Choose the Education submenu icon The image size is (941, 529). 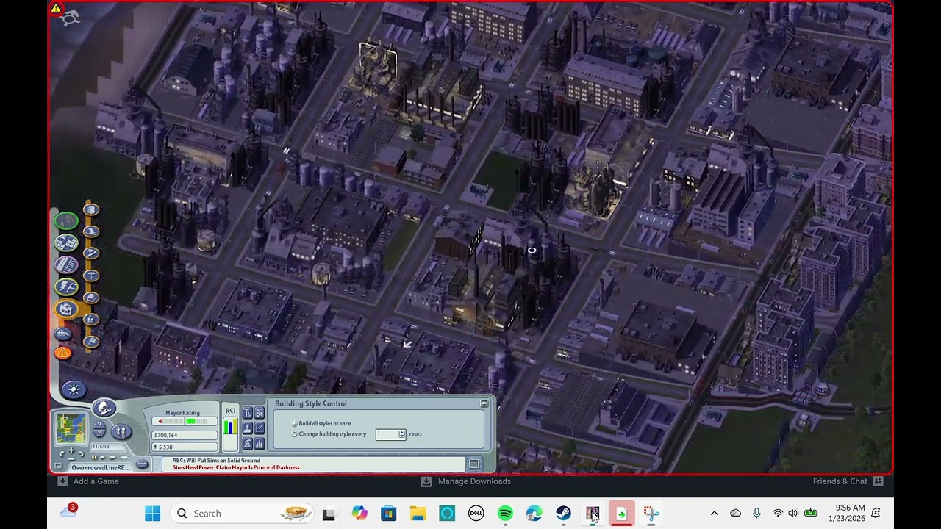[91, 253]
